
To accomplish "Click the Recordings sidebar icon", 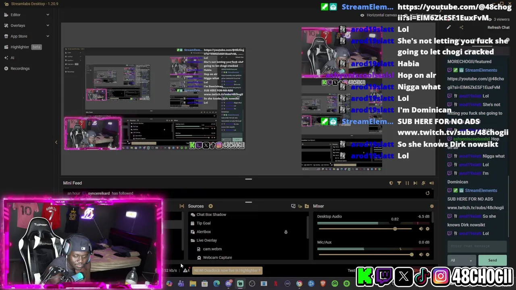I will [6, 68].
